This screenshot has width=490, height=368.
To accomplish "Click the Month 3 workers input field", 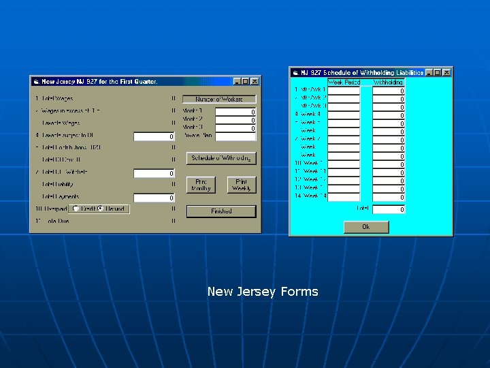I will click(235, 128).
